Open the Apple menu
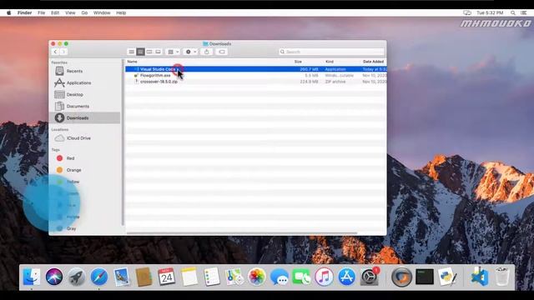 [x=9, y=13]
